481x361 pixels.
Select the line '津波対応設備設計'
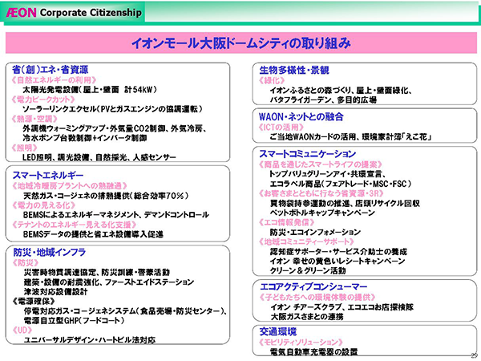click(56, 292)
